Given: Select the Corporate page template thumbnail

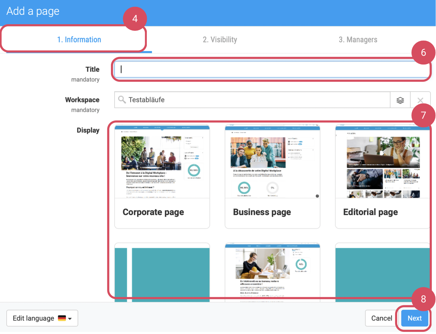Looking at the screenshot, I should pos(162,162).
